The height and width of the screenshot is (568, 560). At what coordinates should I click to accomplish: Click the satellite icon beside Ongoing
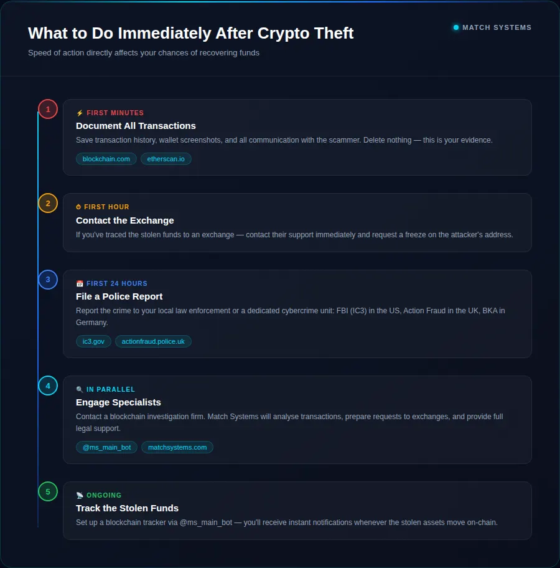80,496
